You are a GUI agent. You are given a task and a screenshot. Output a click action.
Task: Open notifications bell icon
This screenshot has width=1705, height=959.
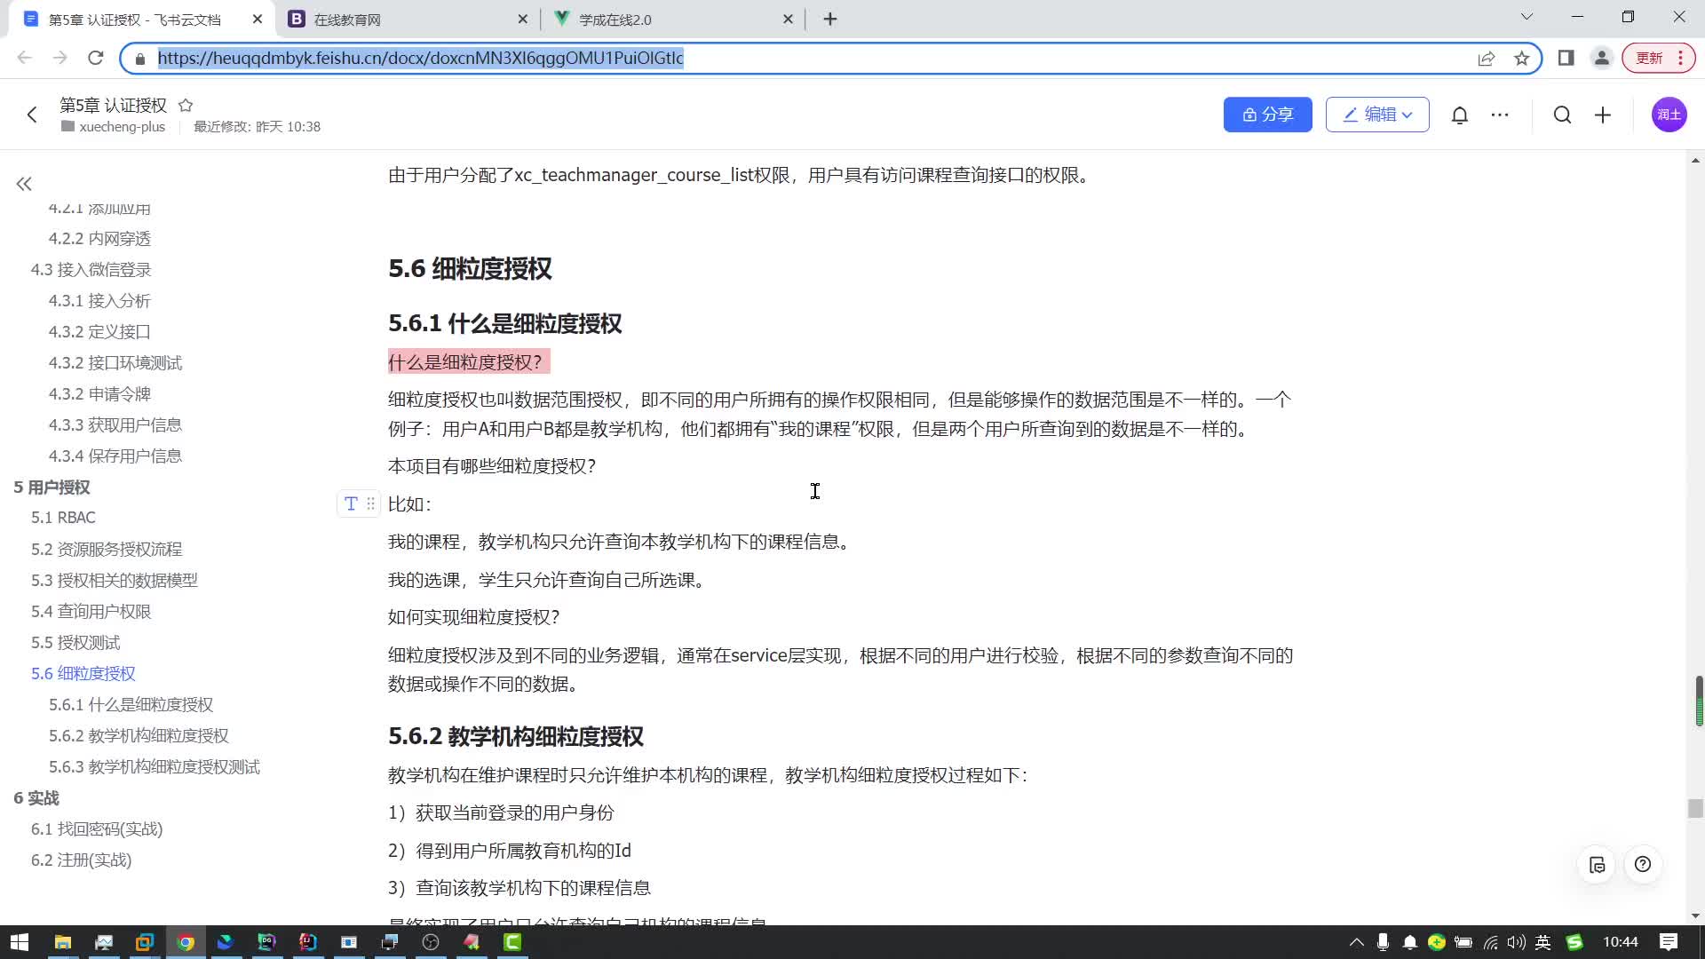tap(1460, 115)
